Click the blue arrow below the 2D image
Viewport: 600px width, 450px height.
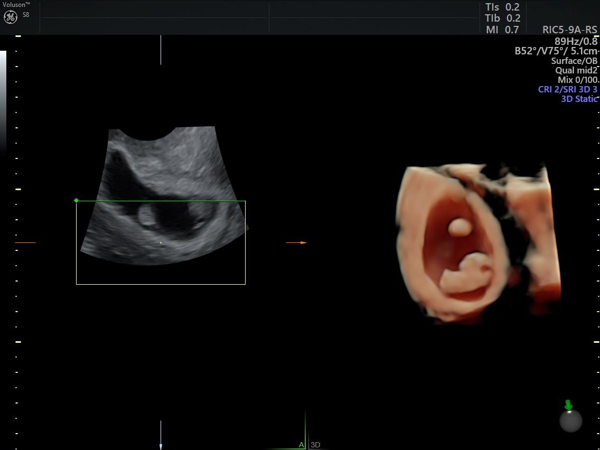click(x=161, y=445)
